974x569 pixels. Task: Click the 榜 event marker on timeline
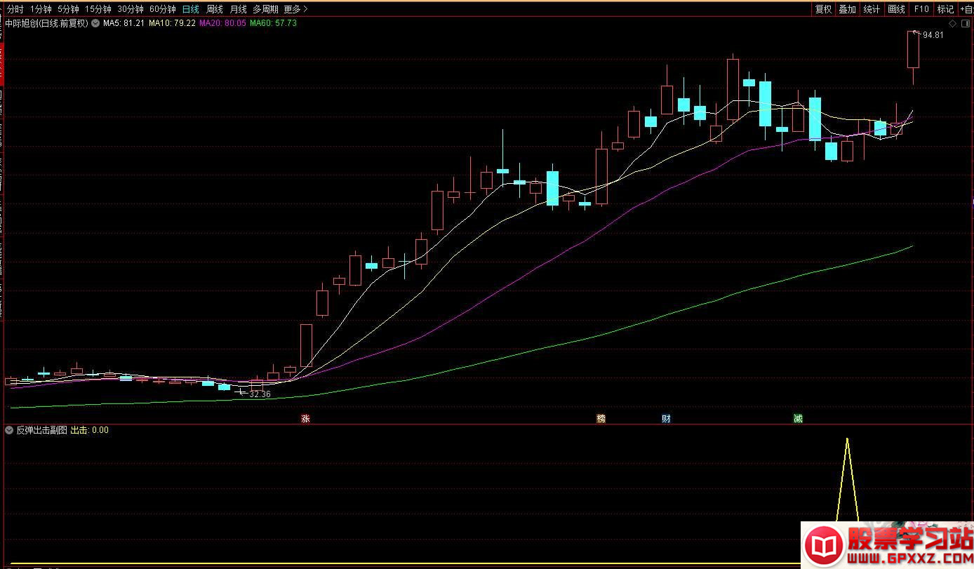point(601,419)
